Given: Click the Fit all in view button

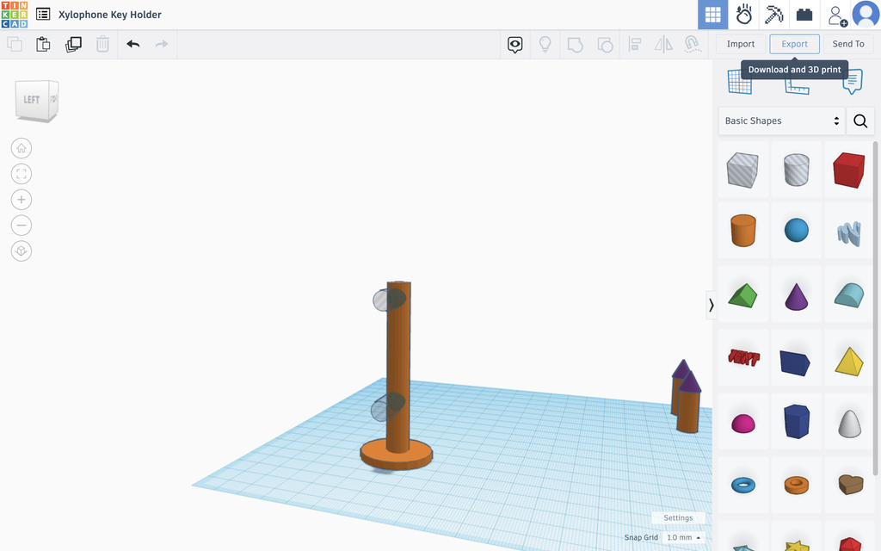Looking at the screenshot, I should [22, 174].
